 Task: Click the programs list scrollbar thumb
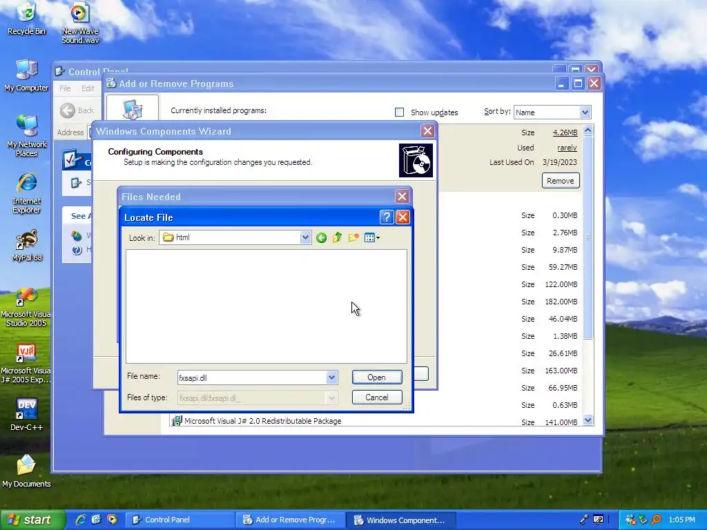coord(588,237)
